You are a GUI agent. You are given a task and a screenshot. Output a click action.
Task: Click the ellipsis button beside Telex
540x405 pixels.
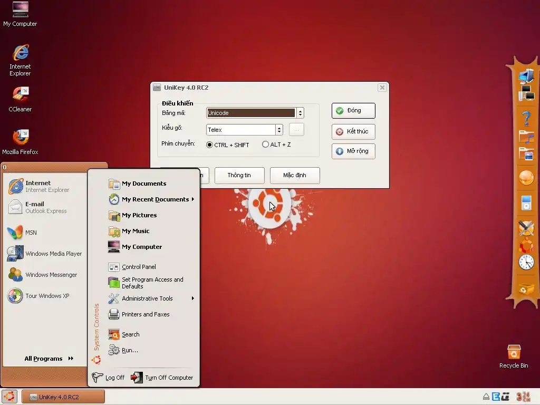[296, 130]
